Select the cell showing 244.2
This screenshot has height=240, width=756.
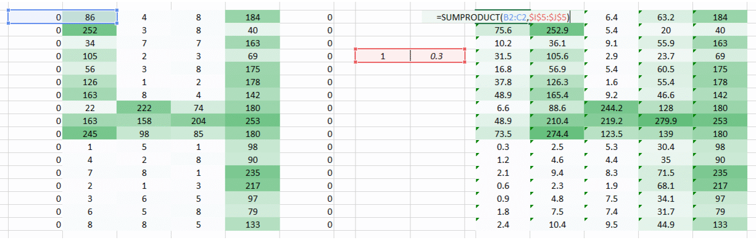point(612,107)
